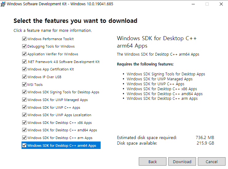The image size is (228, 169).
Task: Cancel the SDK setup
Action: pyautogui.click(x=212, y=161)
